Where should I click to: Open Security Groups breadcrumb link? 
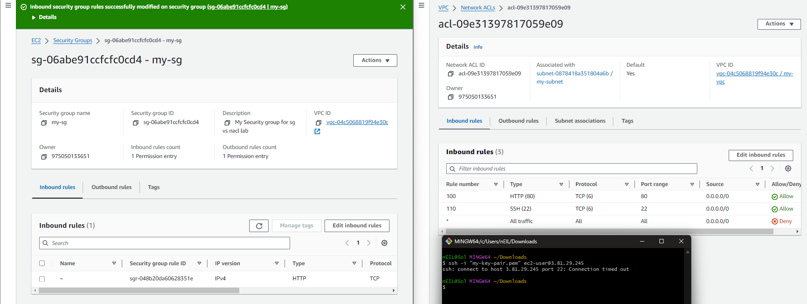73,40
